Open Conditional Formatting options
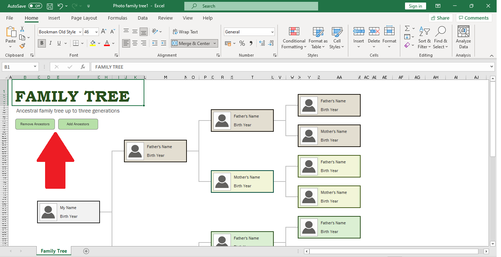The width and height of the screenshot is (501, 257). [x=293, y=38]
